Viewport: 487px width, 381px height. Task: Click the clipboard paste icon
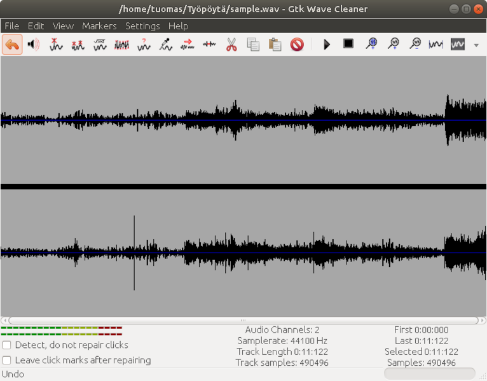point(275,45)
